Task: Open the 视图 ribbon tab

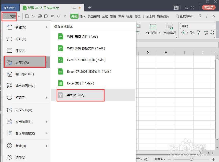Action: 129,17
